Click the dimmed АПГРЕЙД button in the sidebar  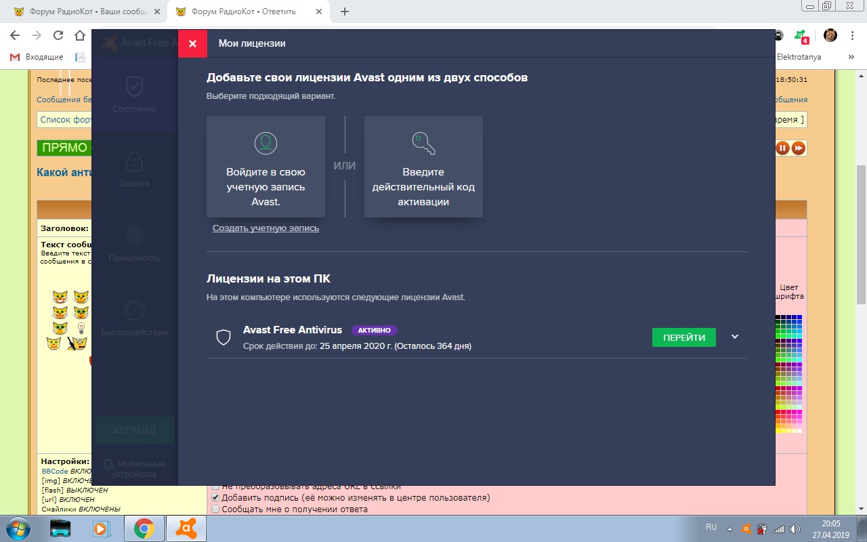coord(135,430)
